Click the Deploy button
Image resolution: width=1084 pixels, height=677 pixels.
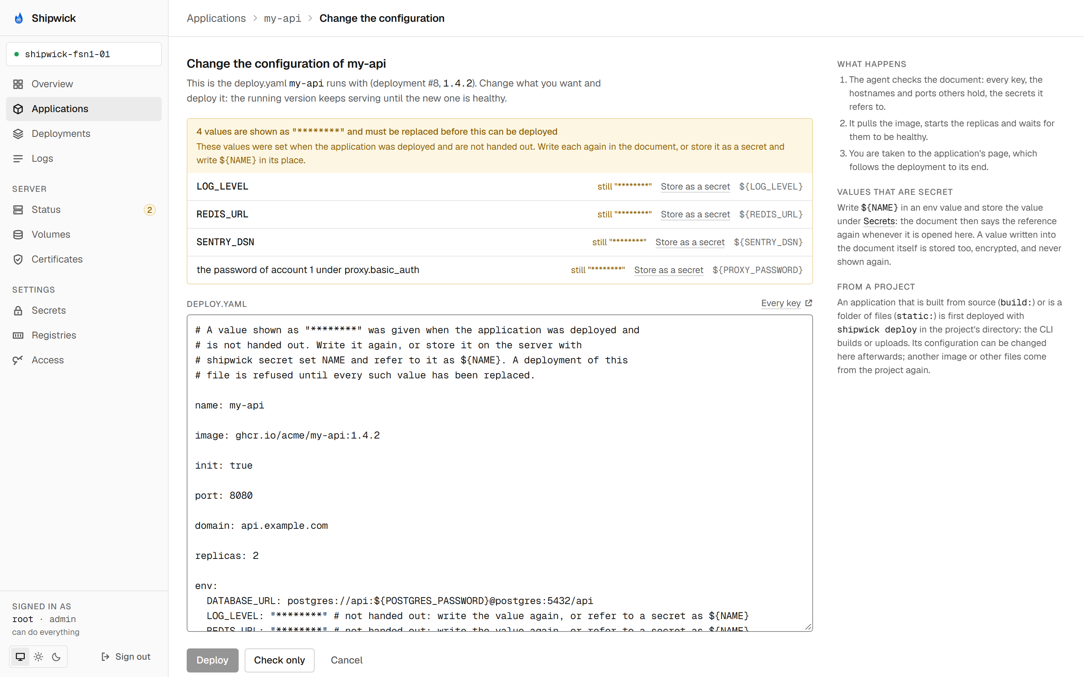(x=212, y=660)
